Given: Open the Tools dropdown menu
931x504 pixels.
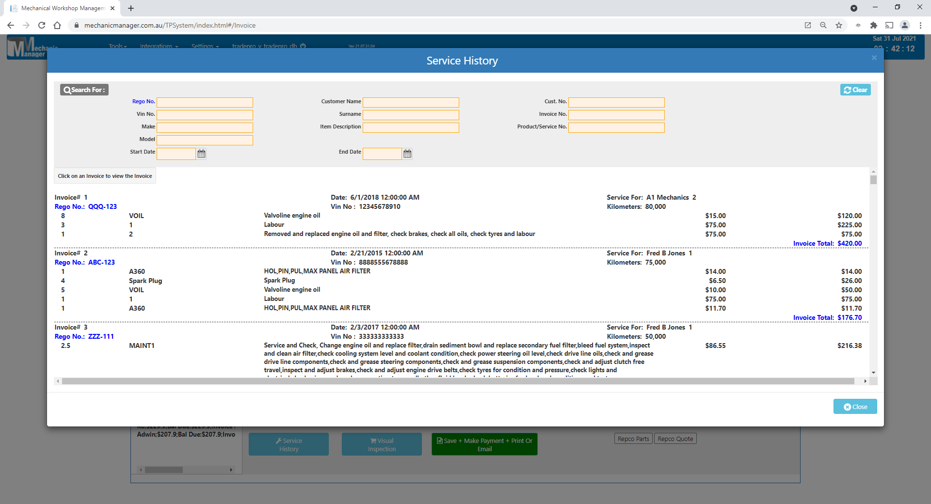Looking at the screenshot, I should [117, 46].
